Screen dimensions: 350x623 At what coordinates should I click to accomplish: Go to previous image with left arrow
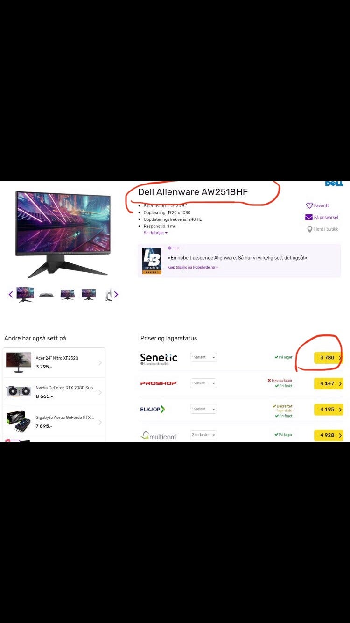coord(11,294)
